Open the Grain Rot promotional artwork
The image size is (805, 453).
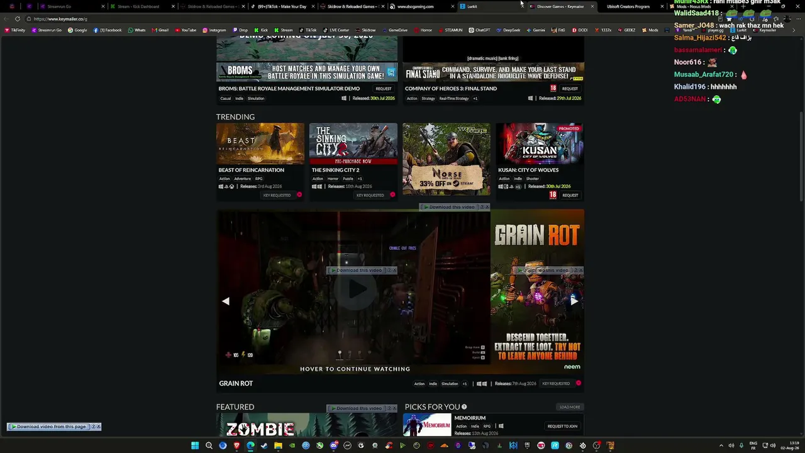537,292
